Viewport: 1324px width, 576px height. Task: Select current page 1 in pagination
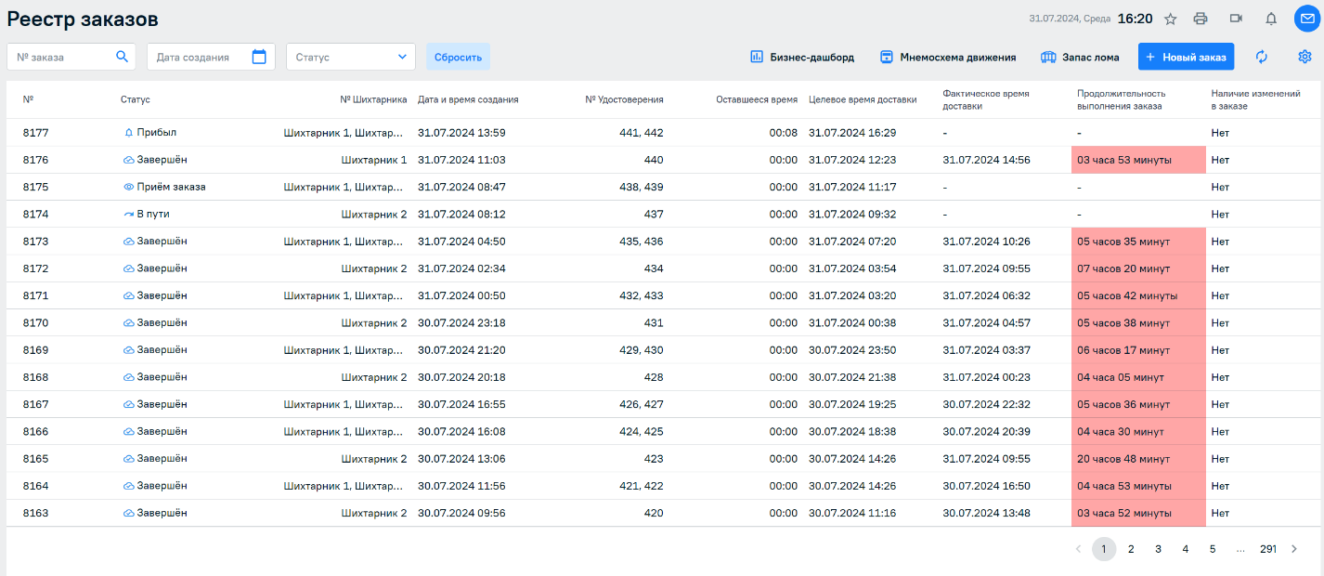coord(1104,549)
